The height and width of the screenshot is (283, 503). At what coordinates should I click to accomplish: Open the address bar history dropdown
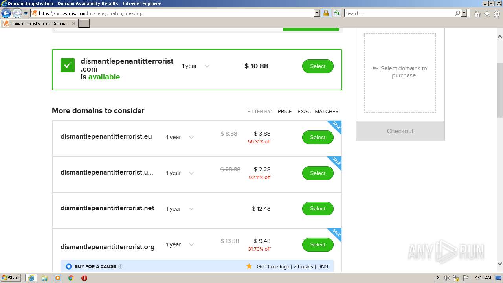click(x=317, y=13)
